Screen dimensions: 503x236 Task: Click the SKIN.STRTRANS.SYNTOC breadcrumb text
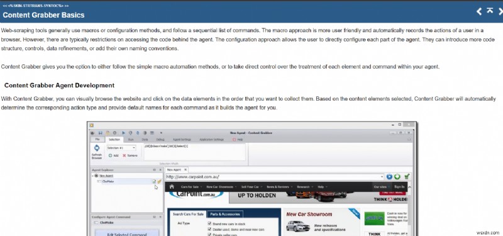coord(36,6)
